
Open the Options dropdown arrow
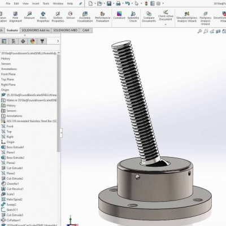point(163,3)
